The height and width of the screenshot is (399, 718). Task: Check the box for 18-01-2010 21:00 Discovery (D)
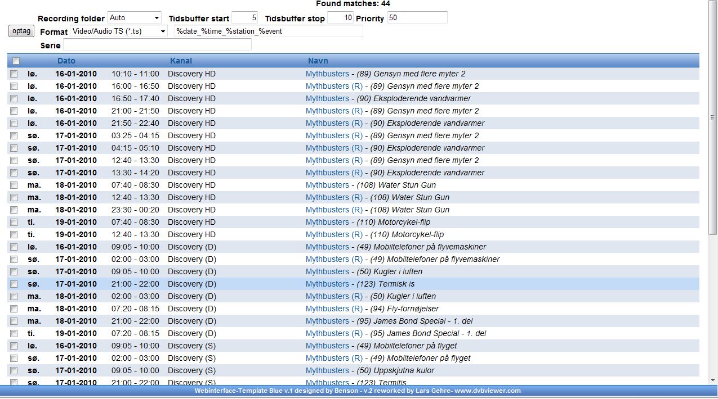pyautogui.click(x=14, y=321)
